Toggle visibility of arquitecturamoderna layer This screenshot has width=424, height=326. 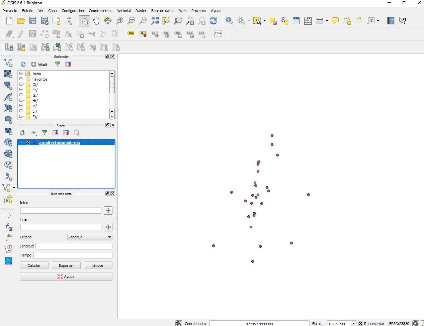coord(28,143)
